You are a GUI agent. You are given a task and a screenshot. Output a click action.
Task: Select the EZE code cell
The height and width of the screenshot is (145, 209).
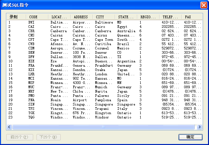[x=31, y=61]
